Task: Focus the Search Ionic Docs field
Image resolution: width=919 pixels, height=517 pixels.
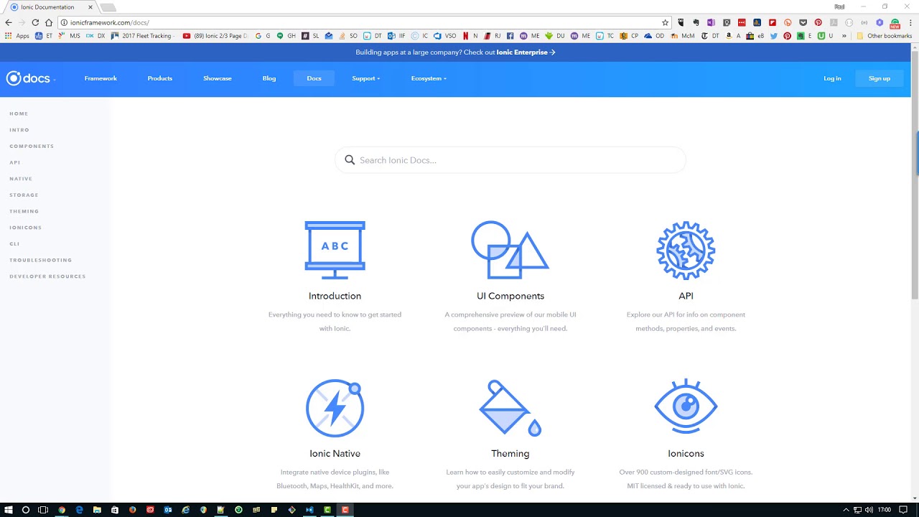Action: click(x=510, y=160)
